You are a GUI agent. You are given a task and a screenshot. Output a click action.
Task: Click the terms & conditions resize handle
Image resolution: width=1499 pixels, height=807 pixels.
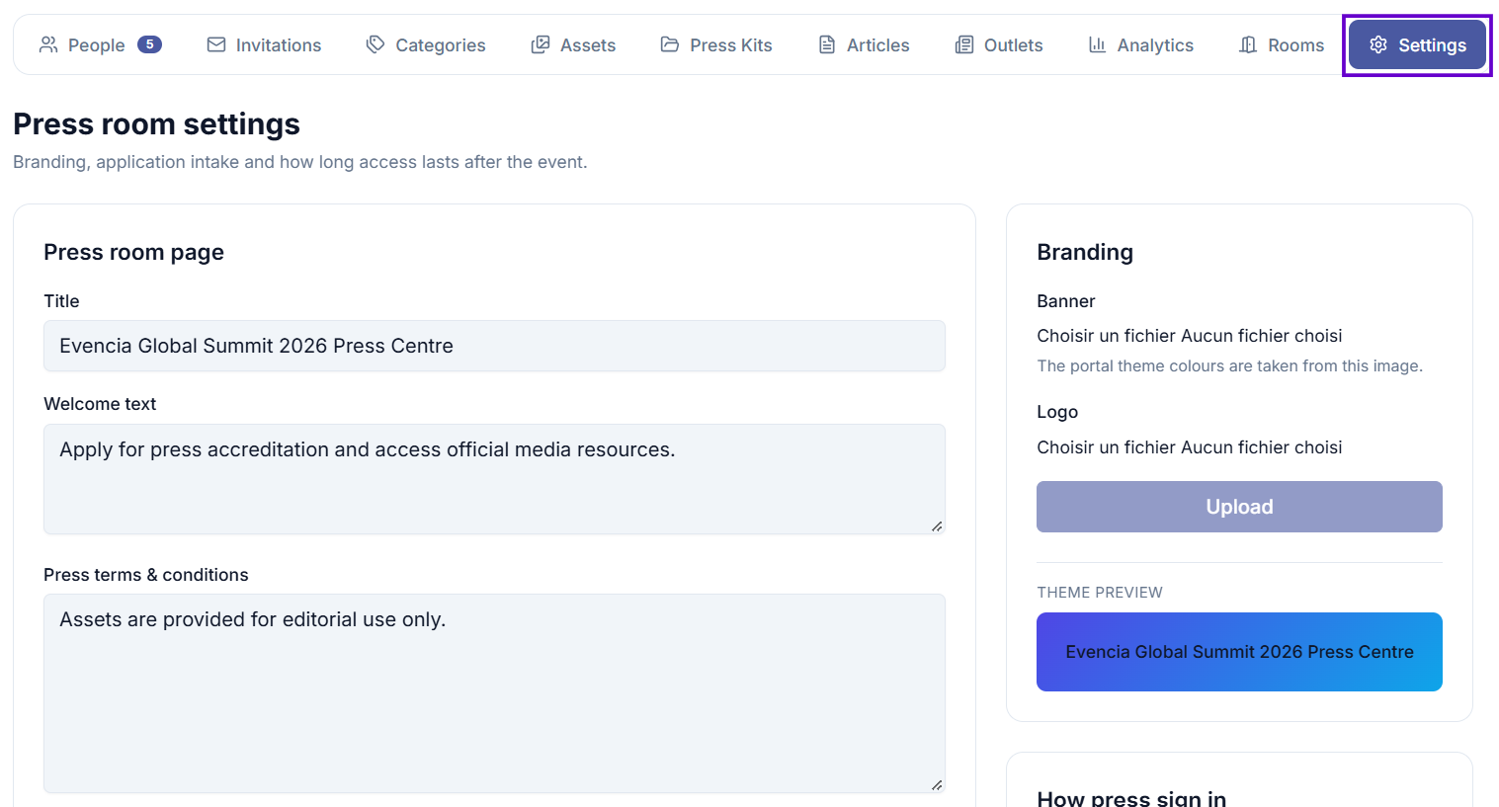[x=937, y=785]
